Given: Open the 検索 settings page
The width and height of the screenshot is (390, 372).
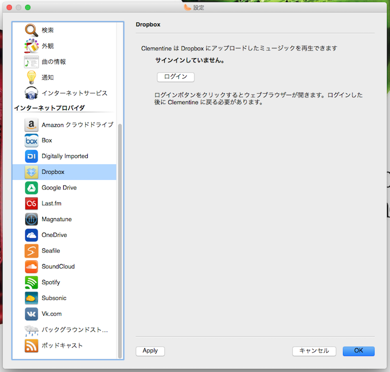Looking at the screenshot, I should coord(48,30).
